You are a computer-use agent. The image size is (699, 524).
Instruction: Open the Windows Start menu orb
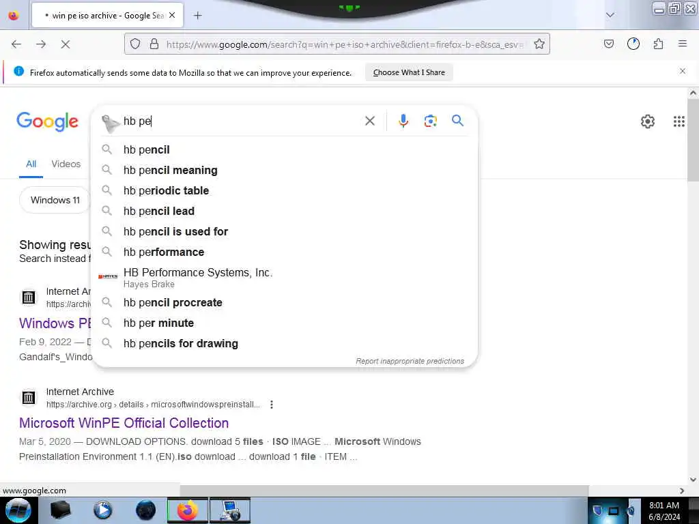[x=18, y=510]
